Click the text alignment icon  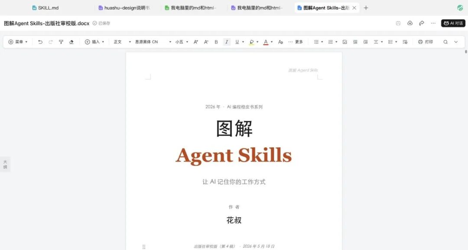[376, 42]
